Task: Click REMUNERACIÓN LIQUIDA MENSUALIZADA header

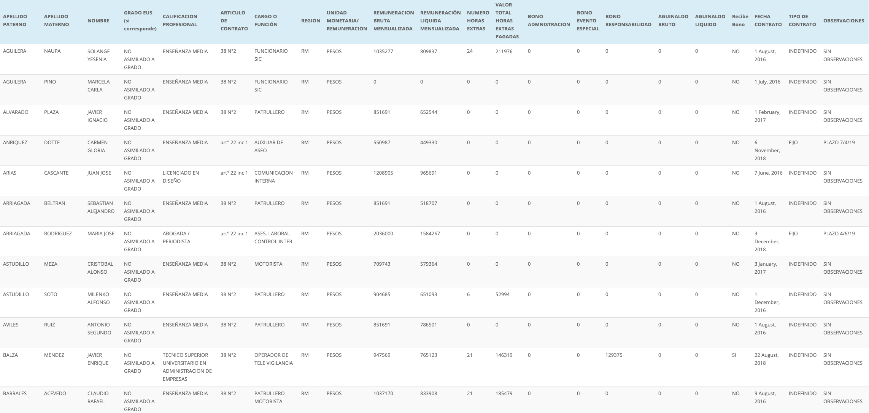Action: pos(440,20)
